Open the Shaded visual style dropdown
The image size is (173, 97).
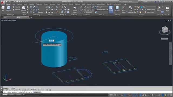[101, 7]
